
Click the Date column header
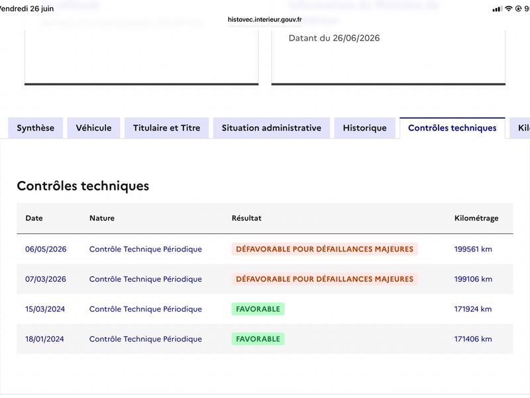point(34,218)
